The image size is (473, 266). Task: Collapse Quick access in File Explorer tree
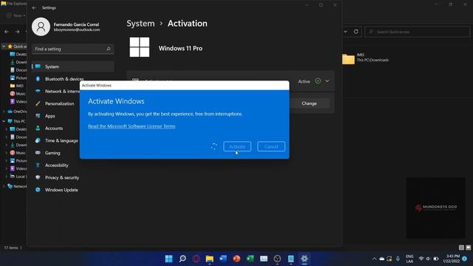[x=4, y=47]
